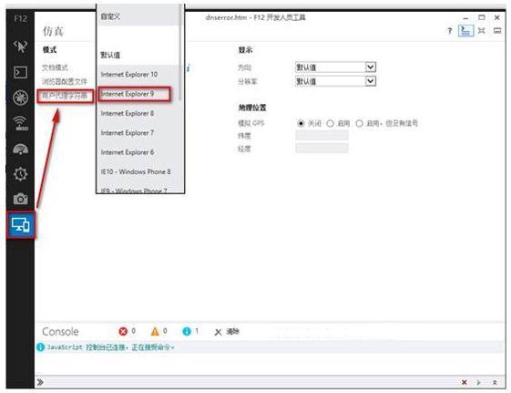Open the Profiler tool (clock icon)
This screenshot has width=511, height=393.
pyautogui.click(x=21, y=173)
